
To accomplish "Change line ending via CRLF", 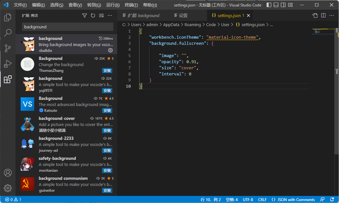I will pos(262,199).
